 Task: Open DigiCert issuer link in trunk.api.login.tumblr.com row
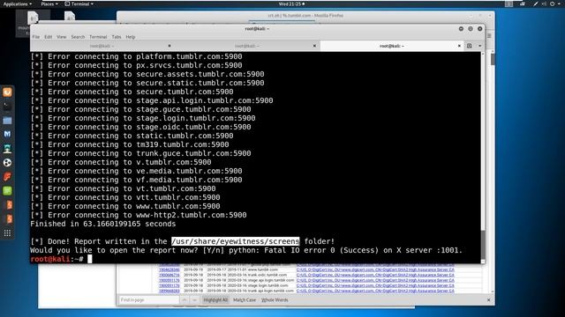click(x=375, y=291)
